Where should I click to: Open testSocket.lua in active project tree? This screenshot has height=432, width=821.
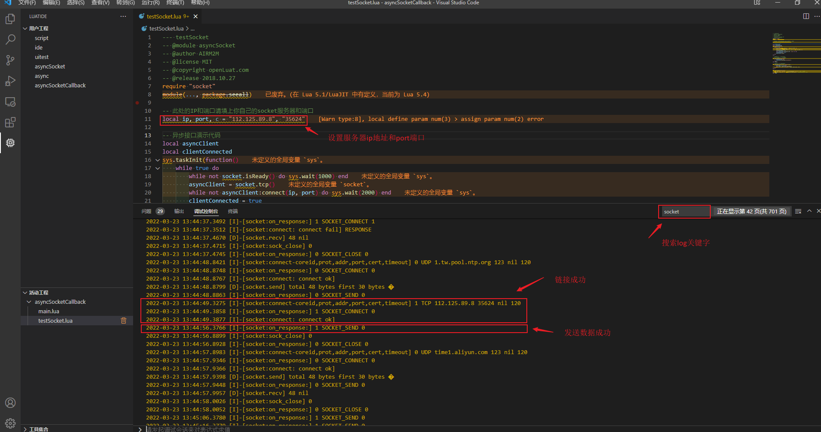(55, 321)
